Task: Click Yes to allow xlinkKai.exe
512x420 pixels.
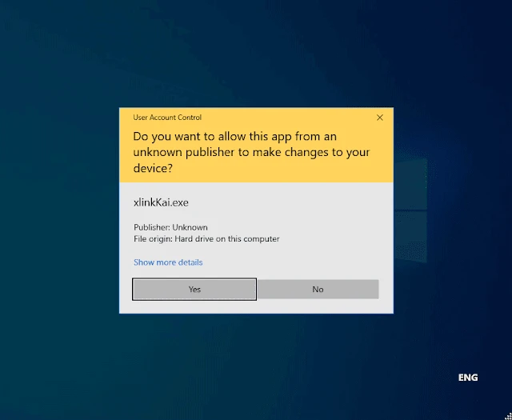Action: [194, 289]
